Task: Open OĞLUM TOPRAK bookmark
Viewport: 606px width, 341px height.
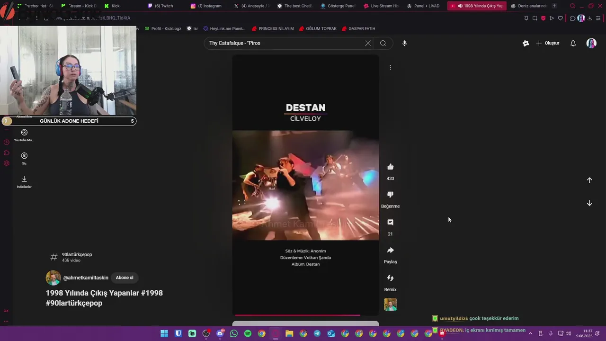Action: coord(318,28)
